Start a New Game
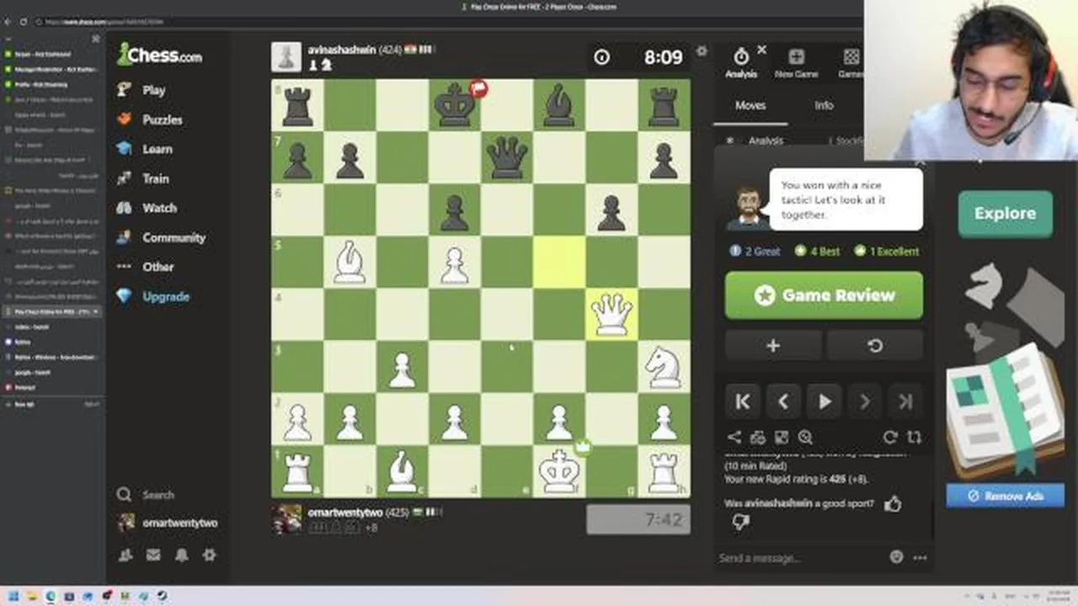This screenshot has height=606, width=1078. point(796,63)
